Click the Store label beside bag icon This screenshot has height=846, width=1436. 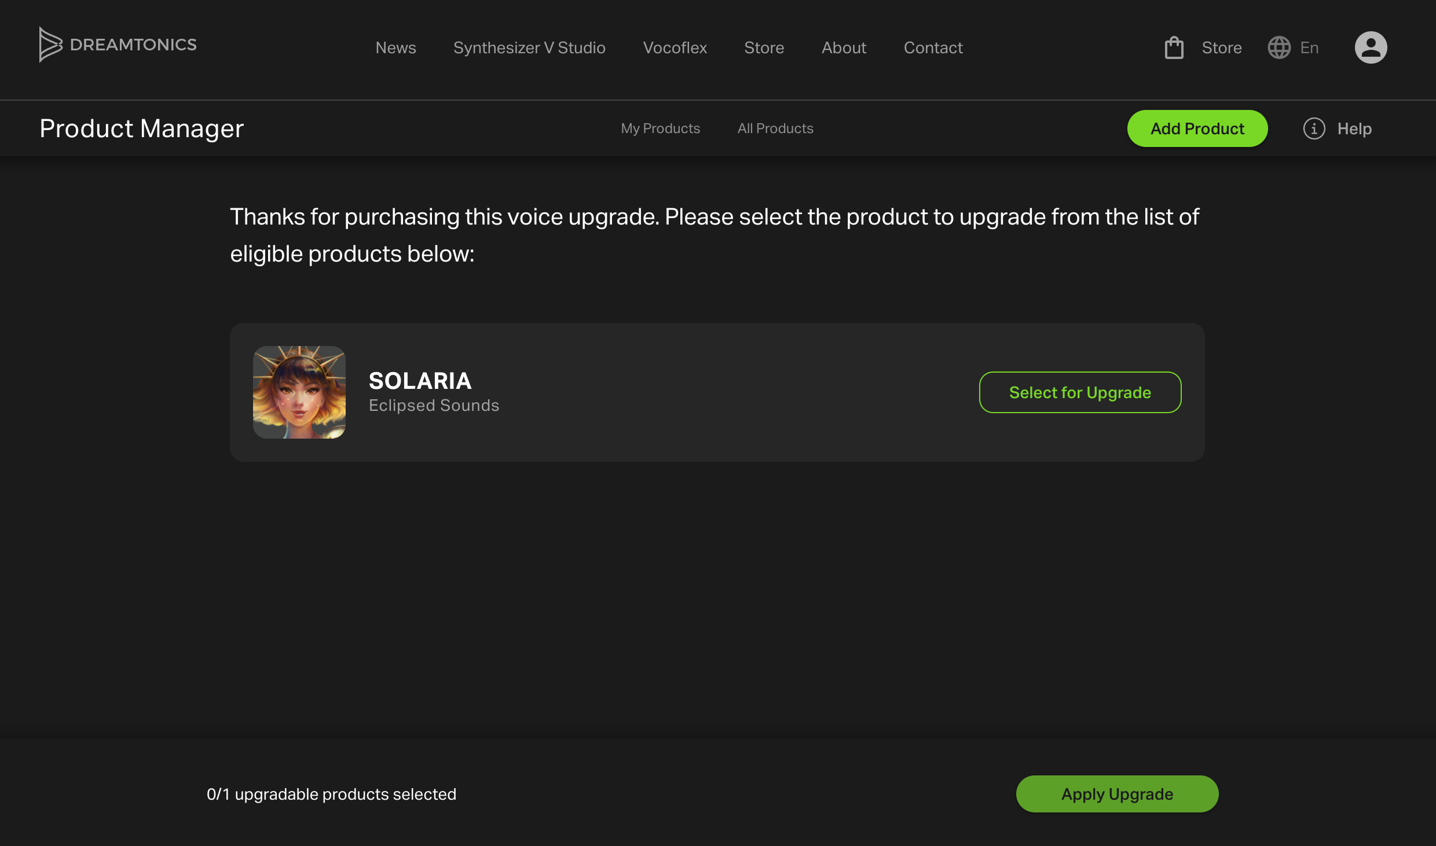point(1221,47)
